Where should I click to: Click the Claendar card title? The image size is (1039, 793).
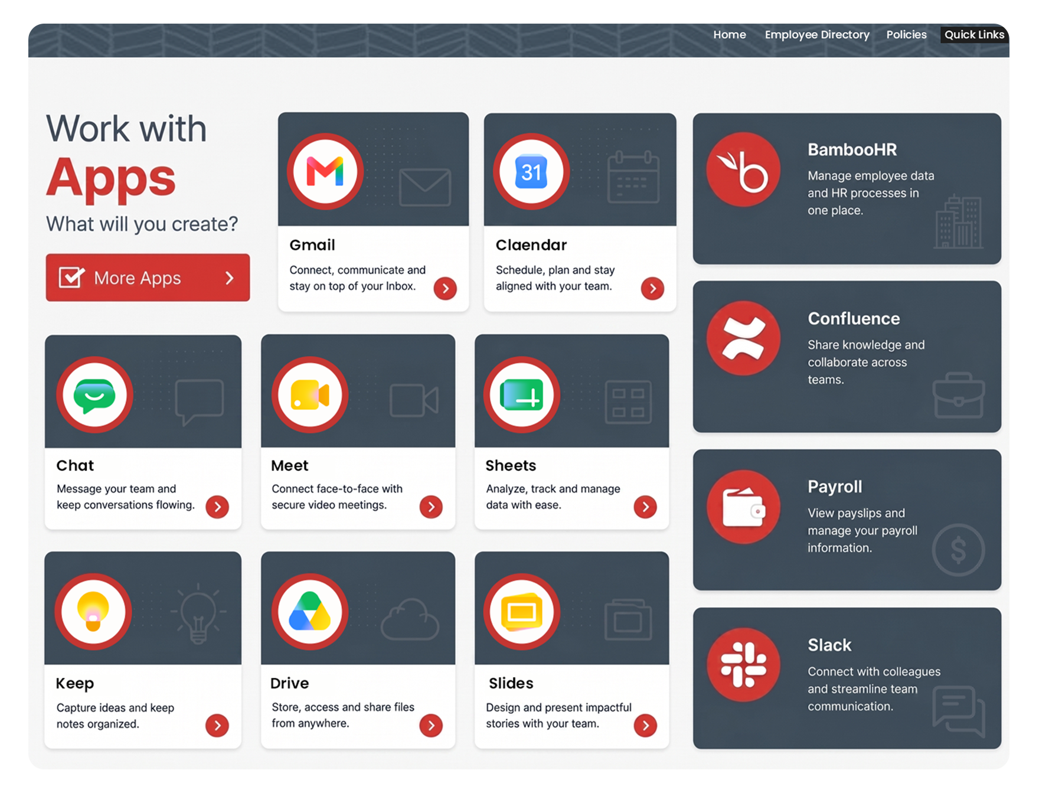point(531,245)
